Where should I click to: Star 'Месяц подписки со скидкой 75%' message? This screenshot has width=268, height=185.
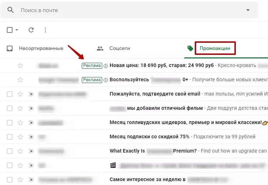tap(20, 137)
